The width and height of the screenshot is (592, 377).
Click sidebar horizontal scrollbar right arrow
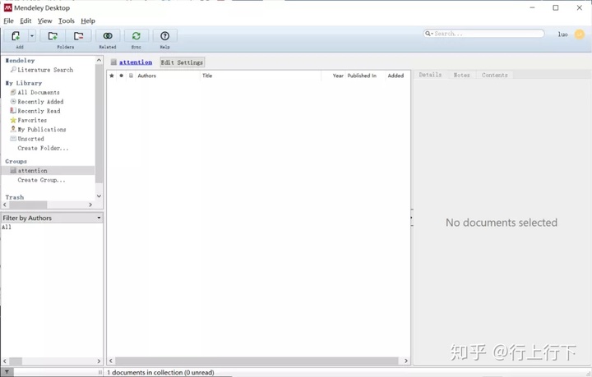click(x=90, y=205)
